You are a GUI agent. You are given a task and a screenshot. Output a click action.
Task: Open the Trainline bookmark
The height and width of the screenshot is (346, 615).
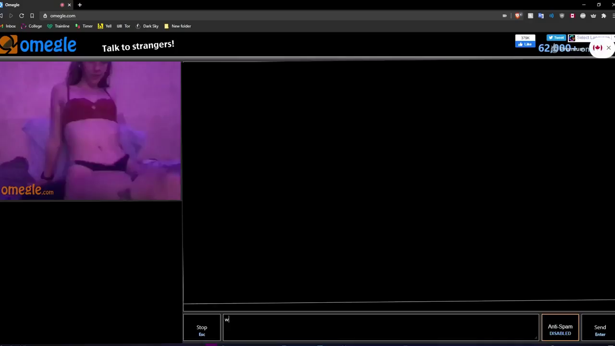[x=58, y=26]
